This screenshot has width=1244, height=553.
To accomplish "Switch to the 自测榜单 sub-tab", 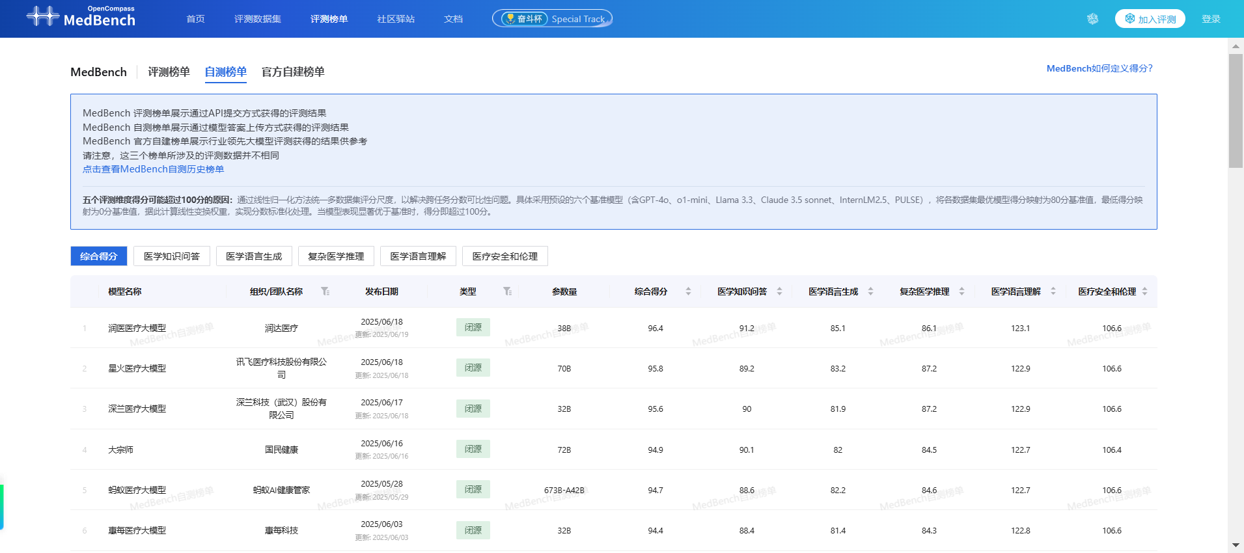I will click(x=225, y=72).
